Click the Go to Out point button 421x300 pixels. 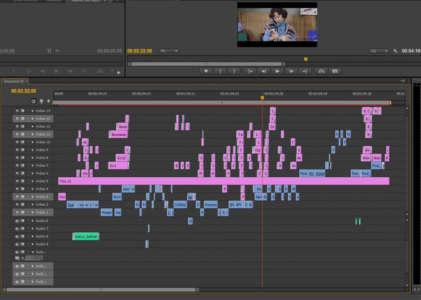pyautogui.click(x=305, y=71)
